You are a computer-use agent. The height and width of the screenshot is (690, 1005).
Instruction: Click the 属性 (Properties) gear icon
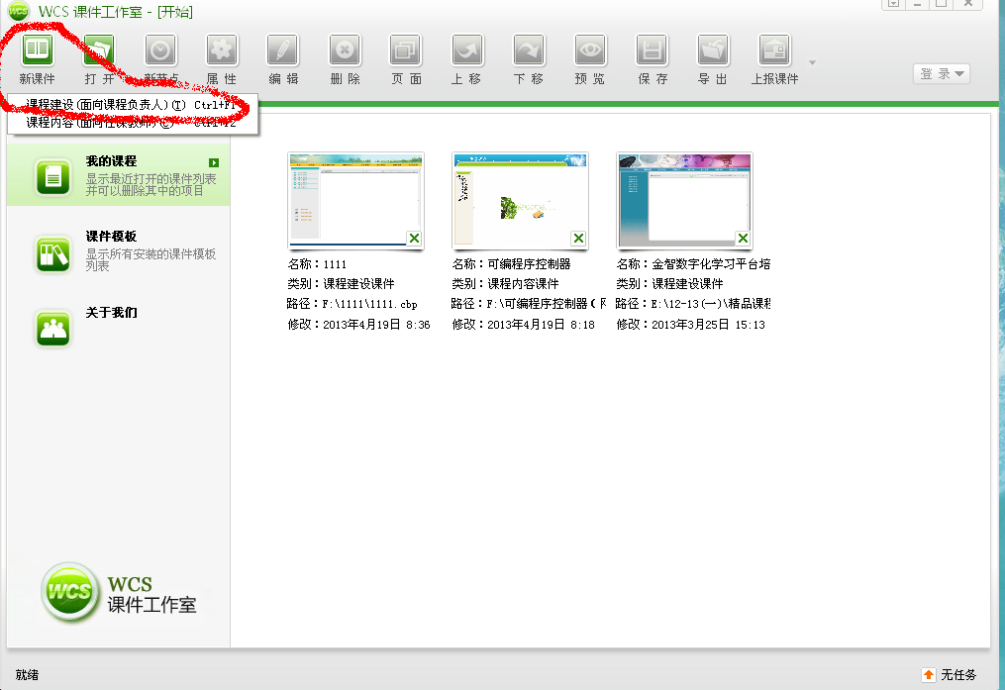(222, 49)
